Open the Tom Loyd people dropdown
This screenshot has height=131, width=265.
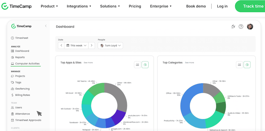[x=110, y=46]
